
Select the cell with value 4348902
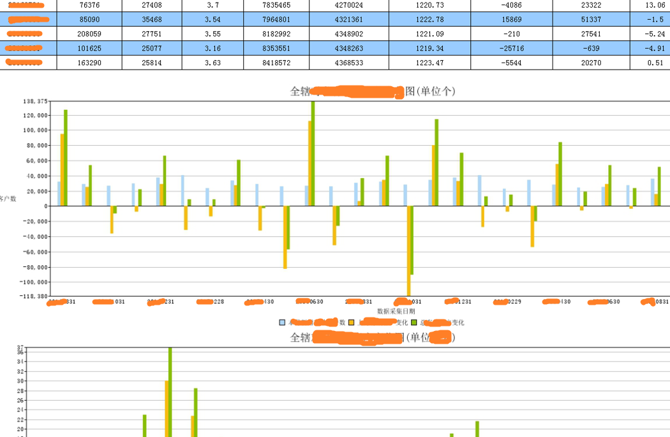(348, 33)
